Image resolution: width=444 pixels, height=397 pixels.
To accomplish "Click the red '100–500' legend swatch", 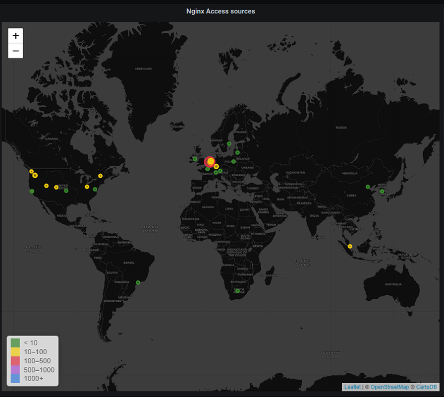I will tap(15, 361).
